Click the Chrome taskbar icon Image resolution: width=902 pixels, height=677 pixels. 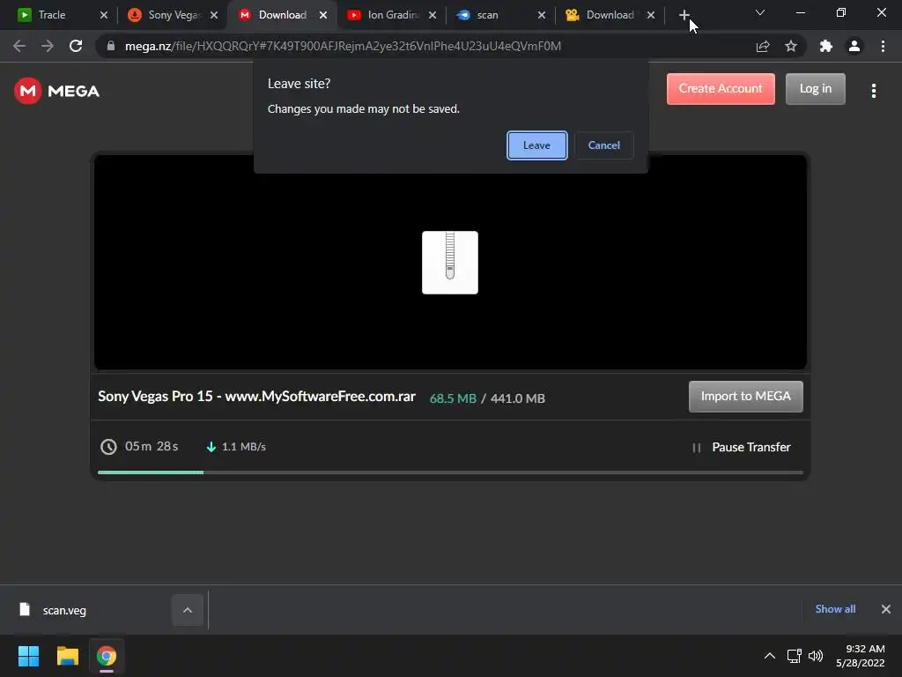click(x=107, y=656)
